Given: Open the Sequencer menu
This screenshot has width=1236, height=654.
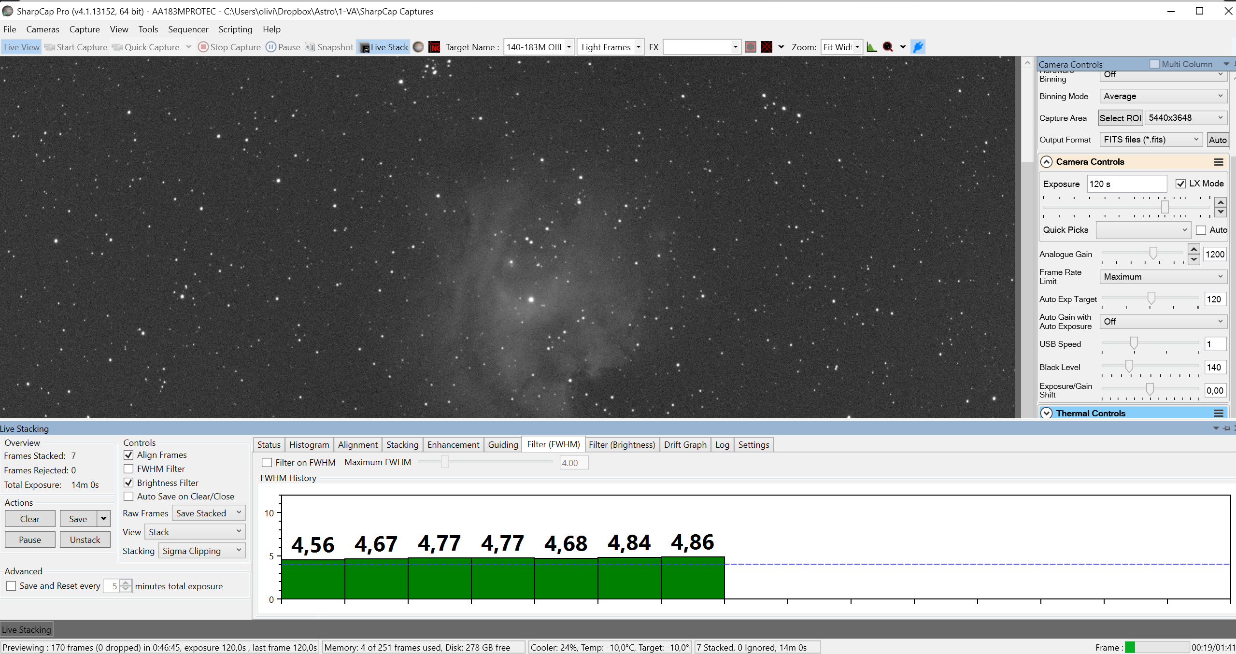Looking at the screenshot, I should click(x=188, y=29).
